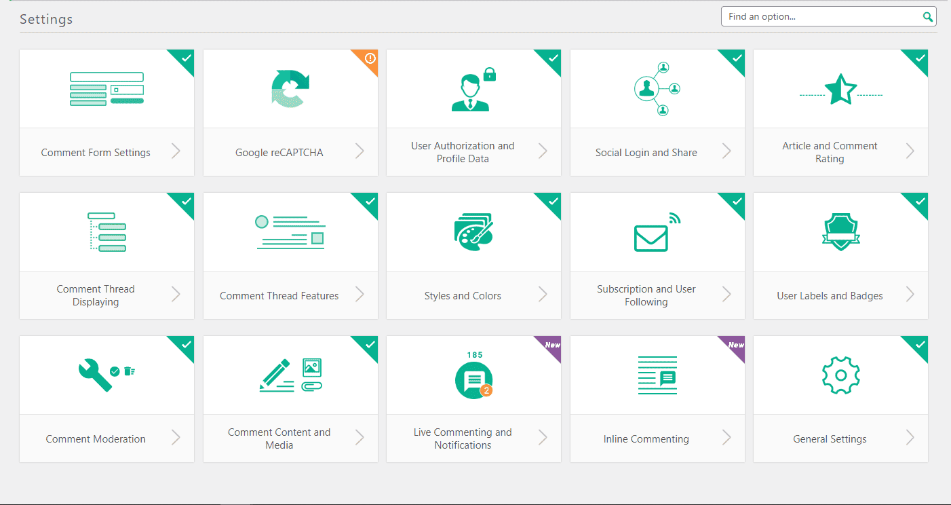The height and width of the screenshot is (505, 951).
Task: Click the New badge on Inline Commenting card
Action: [736, 345]
